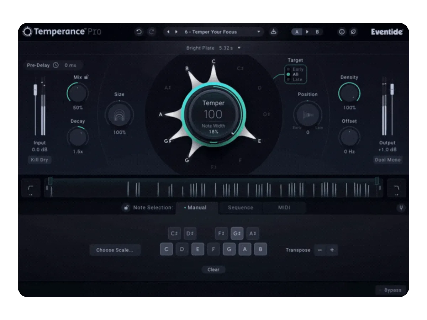
Task: Click the Eventide logo
Action: click(387, 32)
